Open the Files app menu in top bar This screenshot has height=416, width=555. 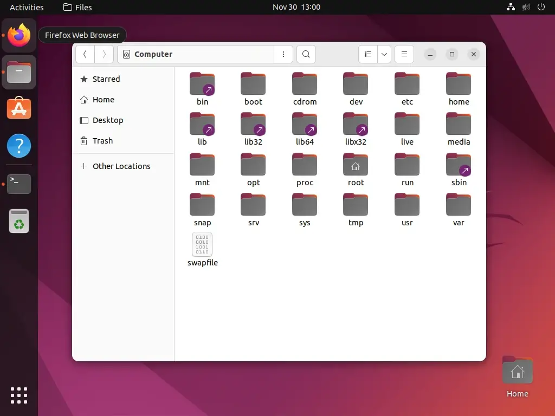coord(78,7)
